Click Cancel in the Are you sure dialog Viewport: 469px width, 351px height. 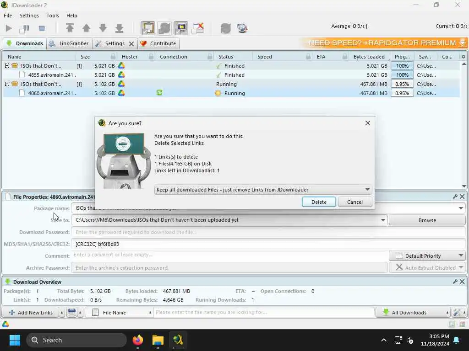(355, 202)
